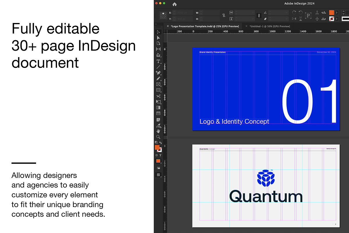Toggle Formatting Affects Container button
Image resolution: width=349 pixels, height=233 pixels.
point(156,155)
